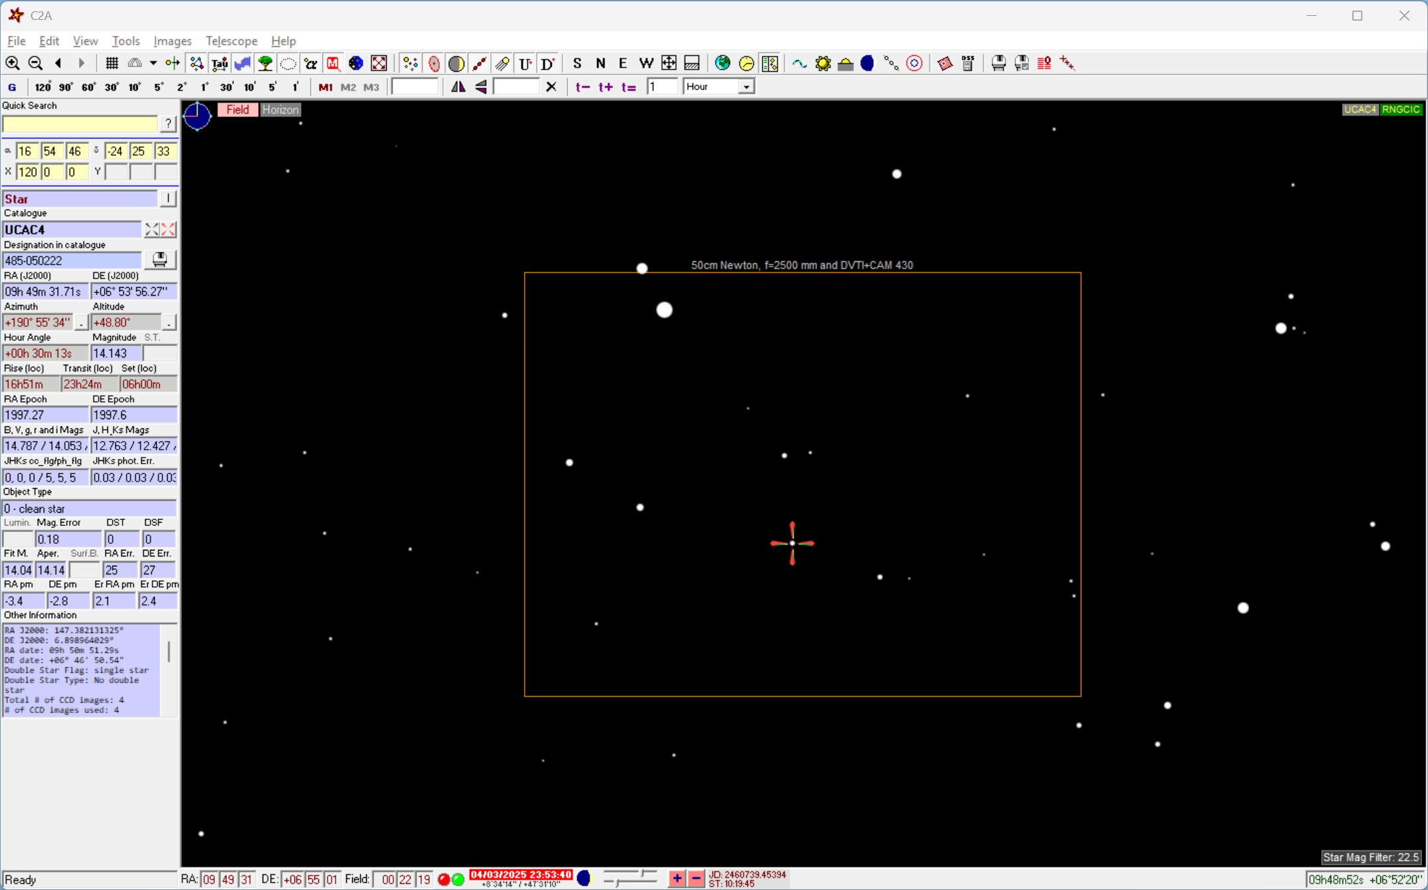The image size is (1428, 890).
Task: Click the zoom in magnifier icon
Action: coord(13,63)
